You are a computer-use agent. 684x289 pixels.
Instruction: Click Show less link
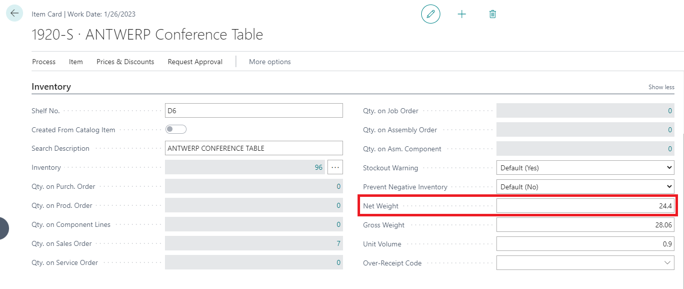[x=661, y=87]
